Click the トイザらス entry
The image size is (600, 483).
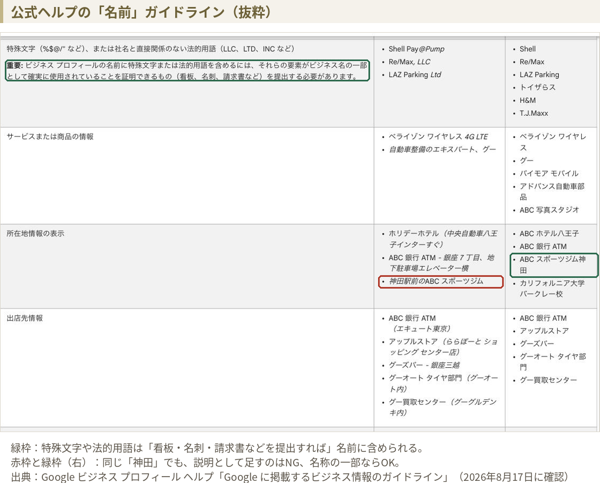pyautogui.click(x=537, y=87)
